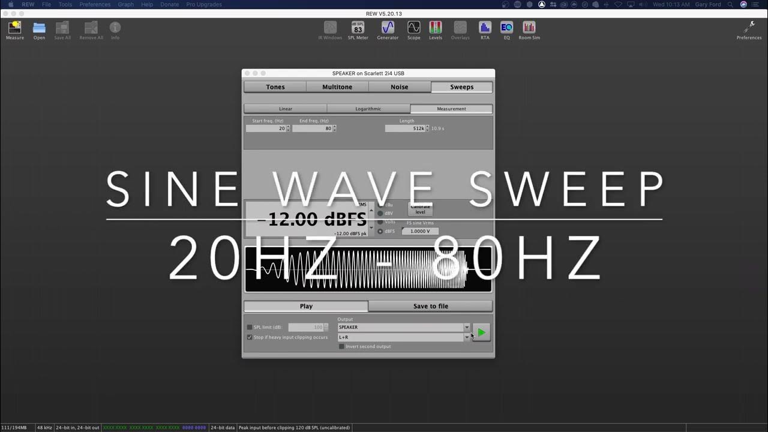768x432 pixels.
Task: Open the Room Sim tool
Action: click(x=529, y=31)
